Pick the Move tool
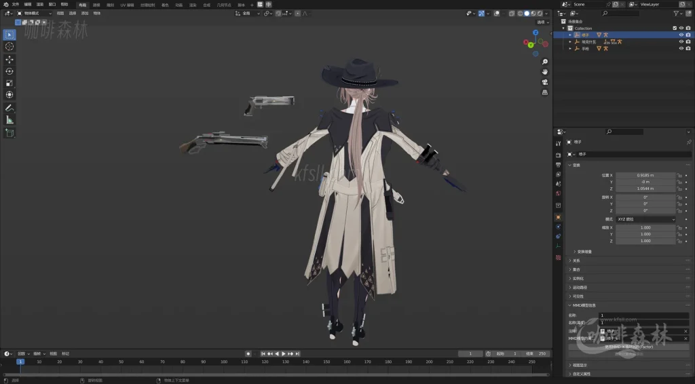Image resolution: width=695 pixels, height=384 pixels. click(x=10, y=59)
